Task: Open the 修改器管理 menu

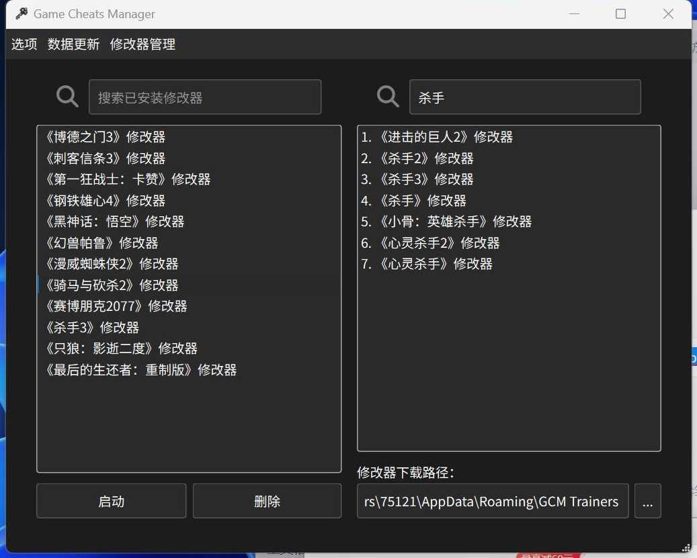Action: (142, 44)
